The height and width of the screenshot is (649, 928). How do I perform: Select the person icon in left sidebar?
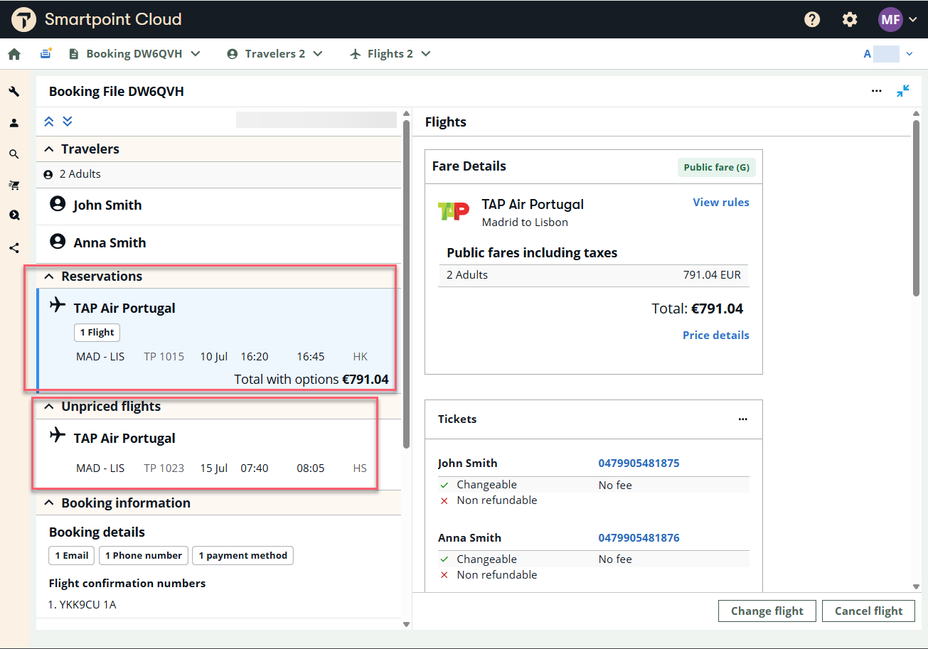click(14, 123)
